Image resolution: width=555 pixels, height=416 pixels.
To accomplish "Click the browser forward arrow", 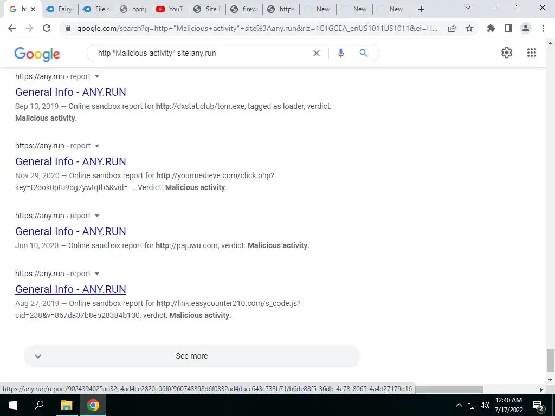I will tap(29, 28).
